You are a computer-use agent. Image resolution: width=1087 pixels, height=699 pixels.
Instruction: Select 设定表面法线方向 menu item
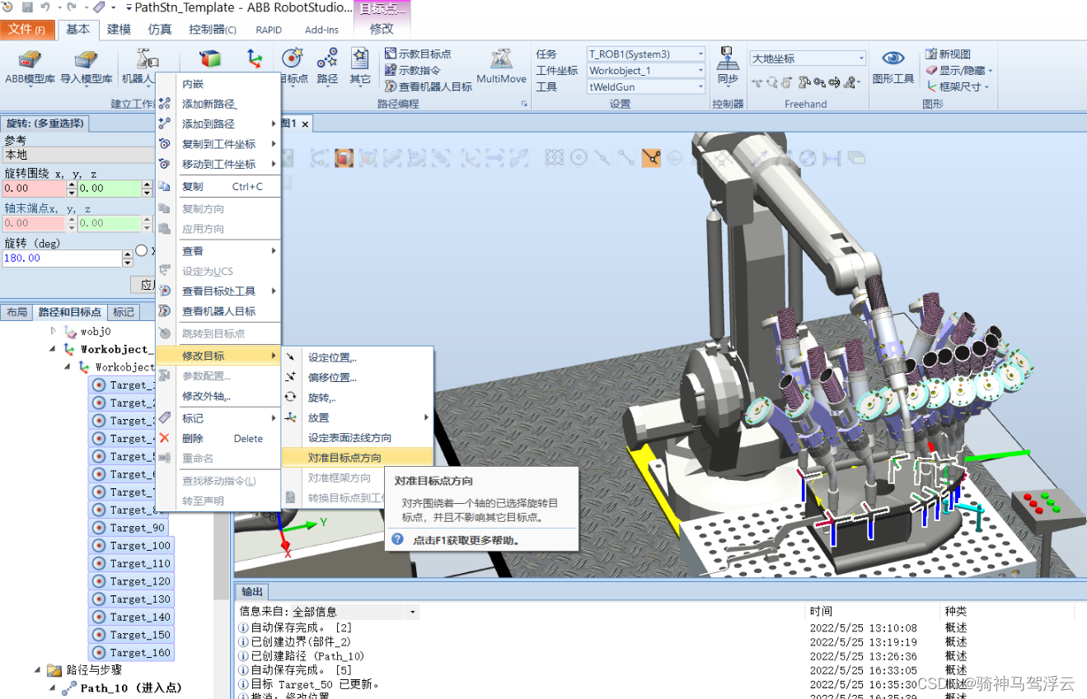(357, 438)
